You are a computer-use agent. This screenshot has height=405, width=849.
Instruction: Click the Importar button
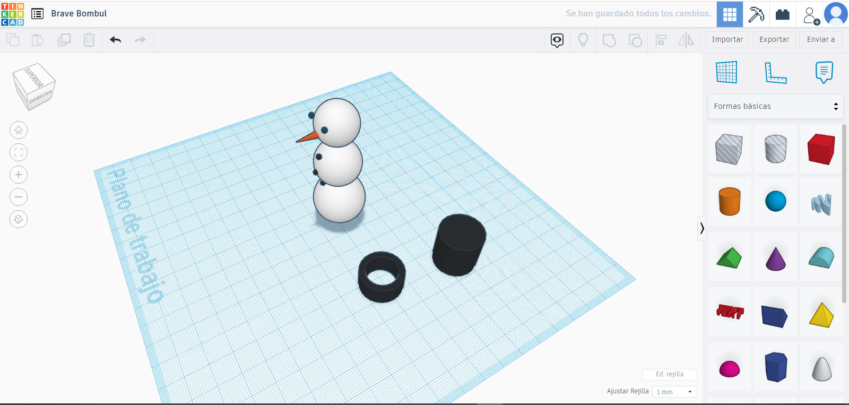click(727, 40)
